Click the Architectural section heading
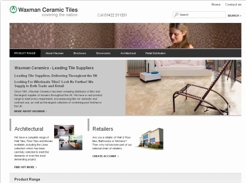The height and width of the screenshot is (183, 246). [x=29, y=129]
